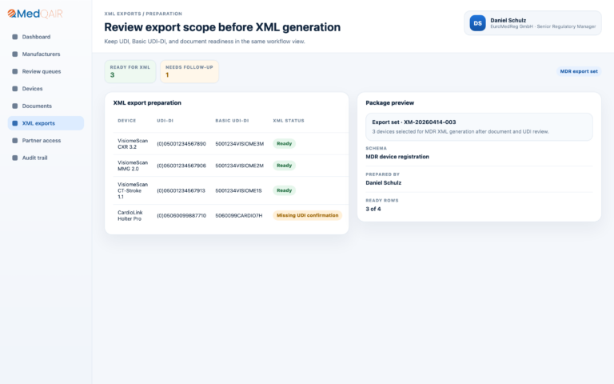Viewport: 614px width, 384px height.
Task: Click the MDR export set badge
Action: [x=579, y=71]
